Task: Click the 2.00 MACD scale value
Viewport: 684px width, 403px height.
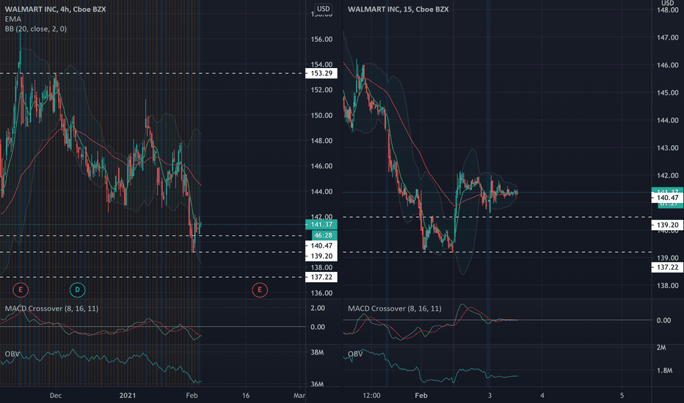Action: tap(318, 308)
